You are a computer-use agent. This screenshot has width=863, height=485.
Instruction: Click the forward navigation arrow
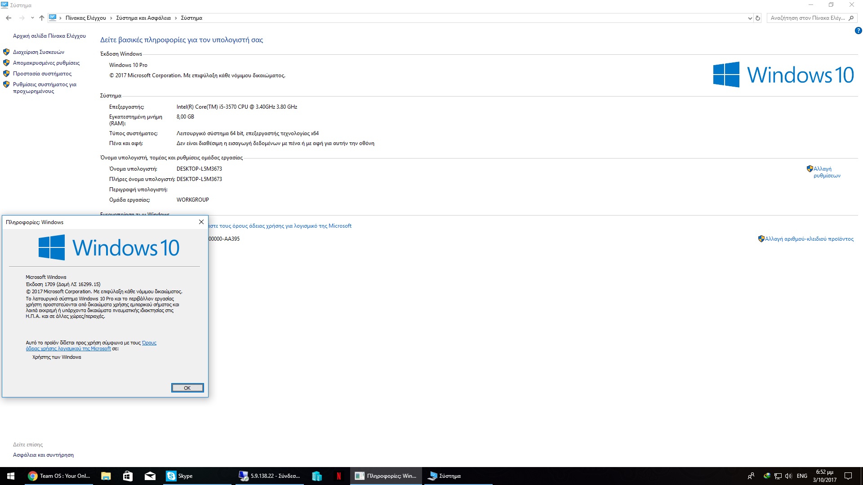click(22, 18)
